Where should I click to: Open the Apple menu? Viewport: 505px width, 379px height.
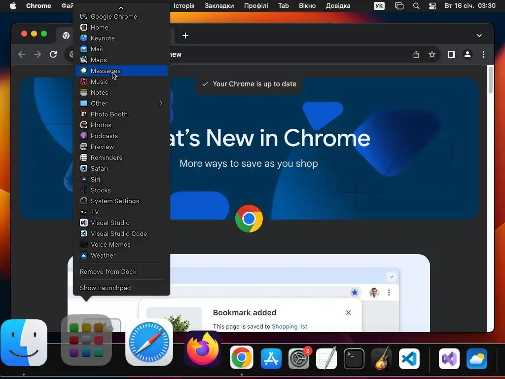coord(13,6)
